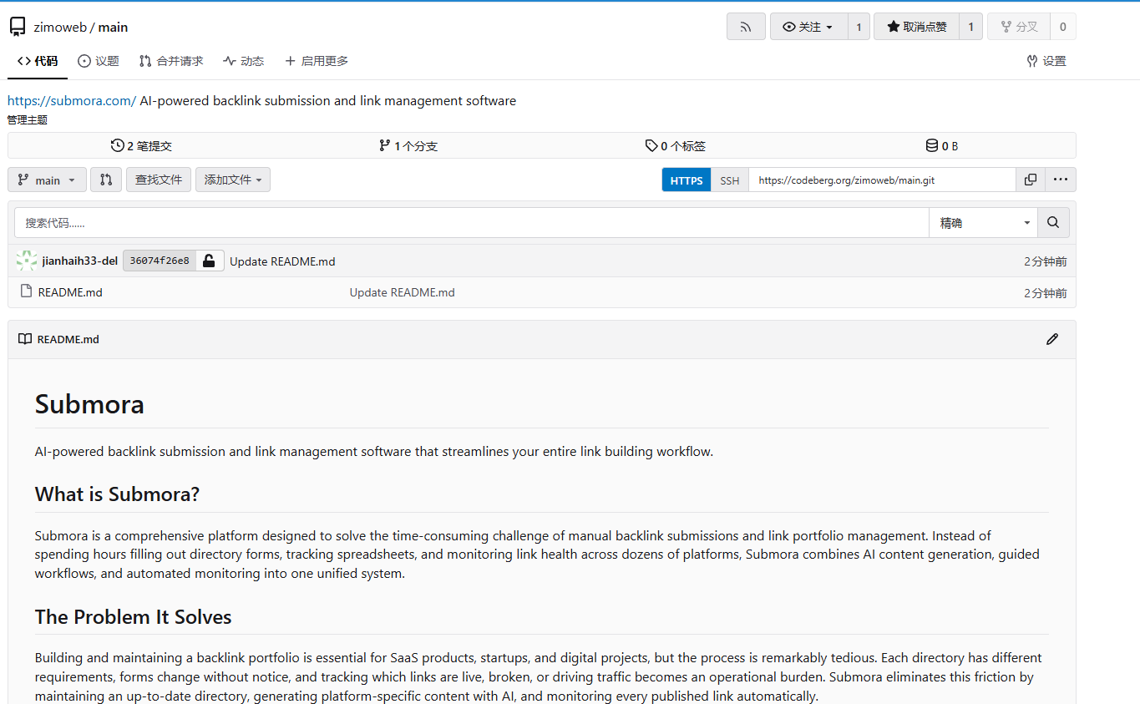Screen dimensions: 1140x704
Task: Edit README.md with the pencil icon
Action: pos(1052,339)
